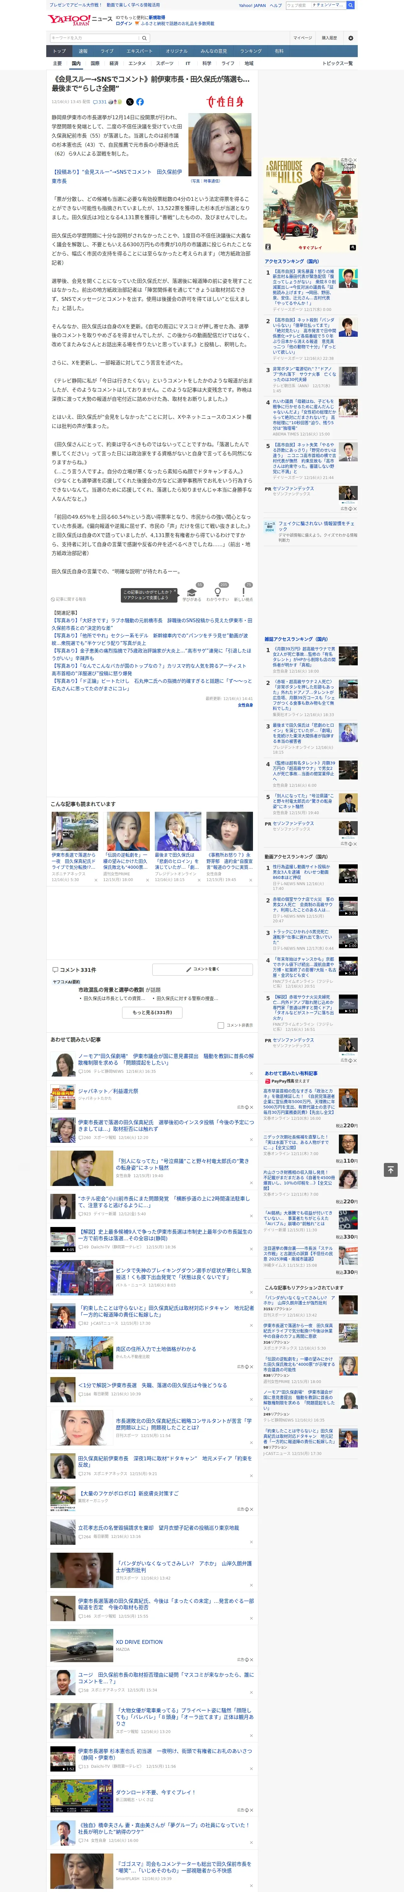This screenshot has height=1892, width=404.
Task: Open 「大好きです」ラブホ騒動 related article link
Action: [x=151, y=624]
